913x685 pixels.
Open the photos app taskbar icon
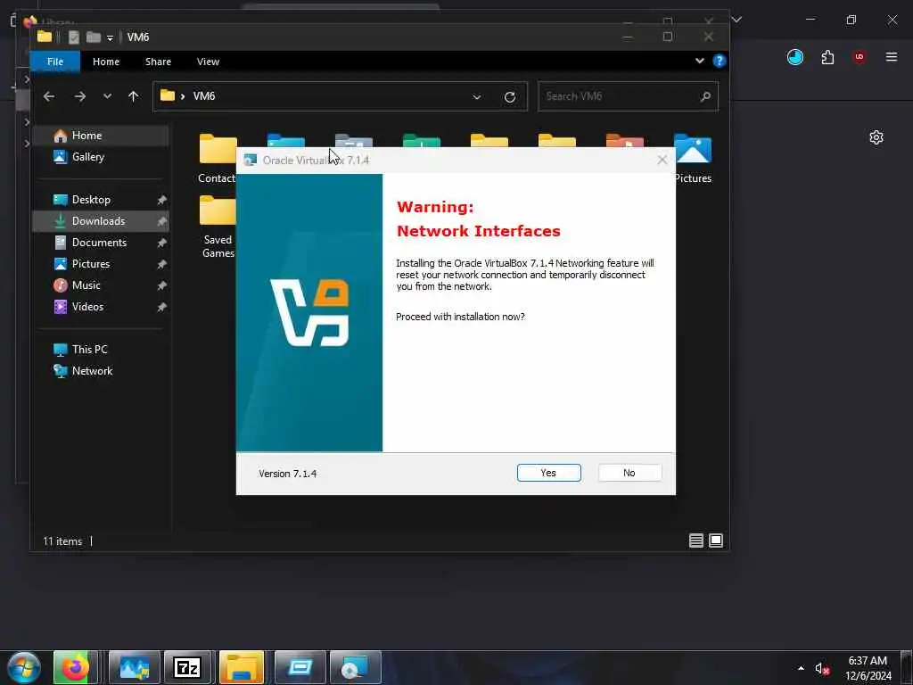pyautogui.click(x=134, y=668)
